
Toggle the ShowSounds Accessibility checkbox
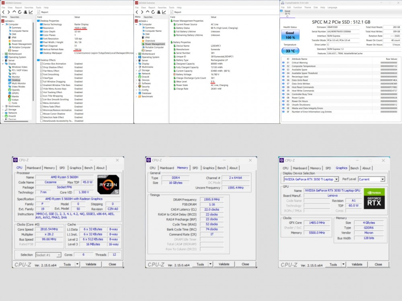(x=42, y=121)
